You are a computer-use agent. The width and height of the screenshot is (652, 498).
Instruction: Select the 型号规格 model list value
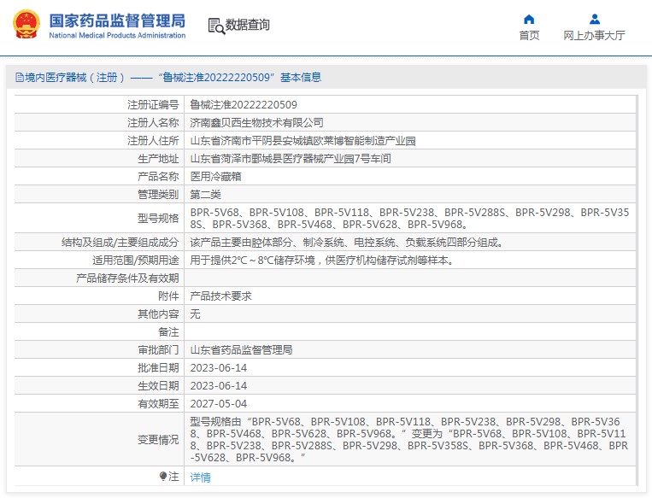[x=409, y=218]
